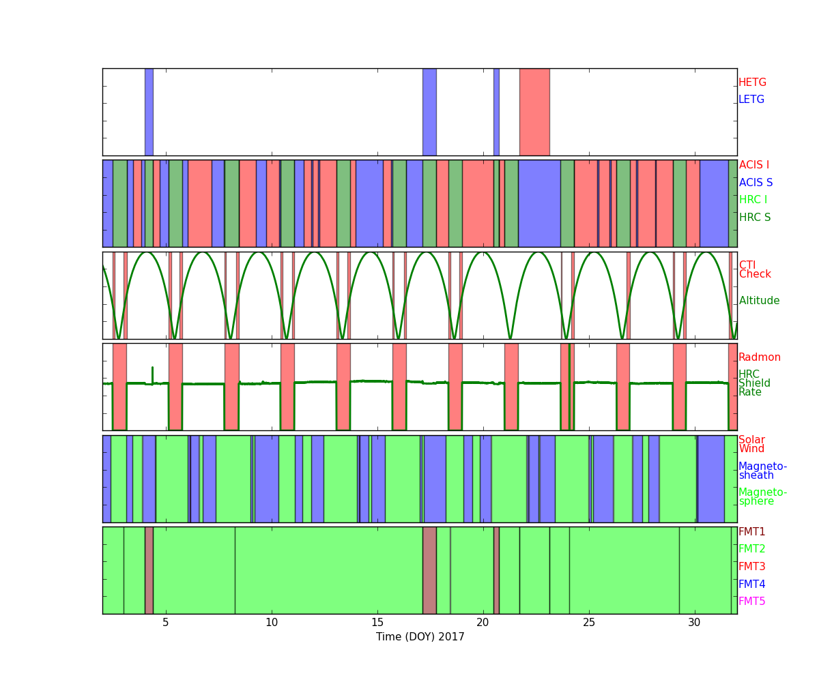Click the leftmost blue LETG bar near day 4
This screenshot has height=682, width=819.
pyautogui.click(x=149, y=112)
